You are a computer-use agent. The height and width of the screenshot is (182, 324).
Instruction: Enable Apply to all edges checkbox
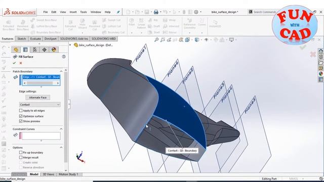point(21,111)
